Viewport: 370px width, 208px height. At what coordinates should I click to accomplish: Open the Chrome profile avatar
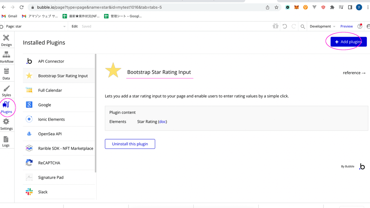pos(359,7)
